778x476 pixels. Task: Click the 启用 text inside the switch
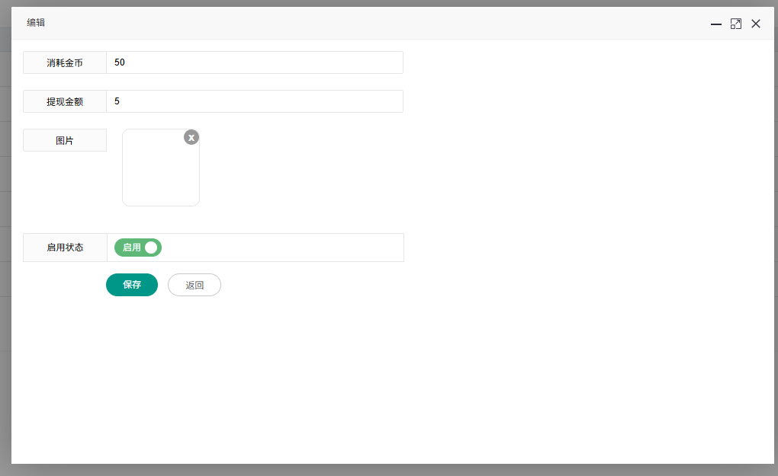[131, 248]
